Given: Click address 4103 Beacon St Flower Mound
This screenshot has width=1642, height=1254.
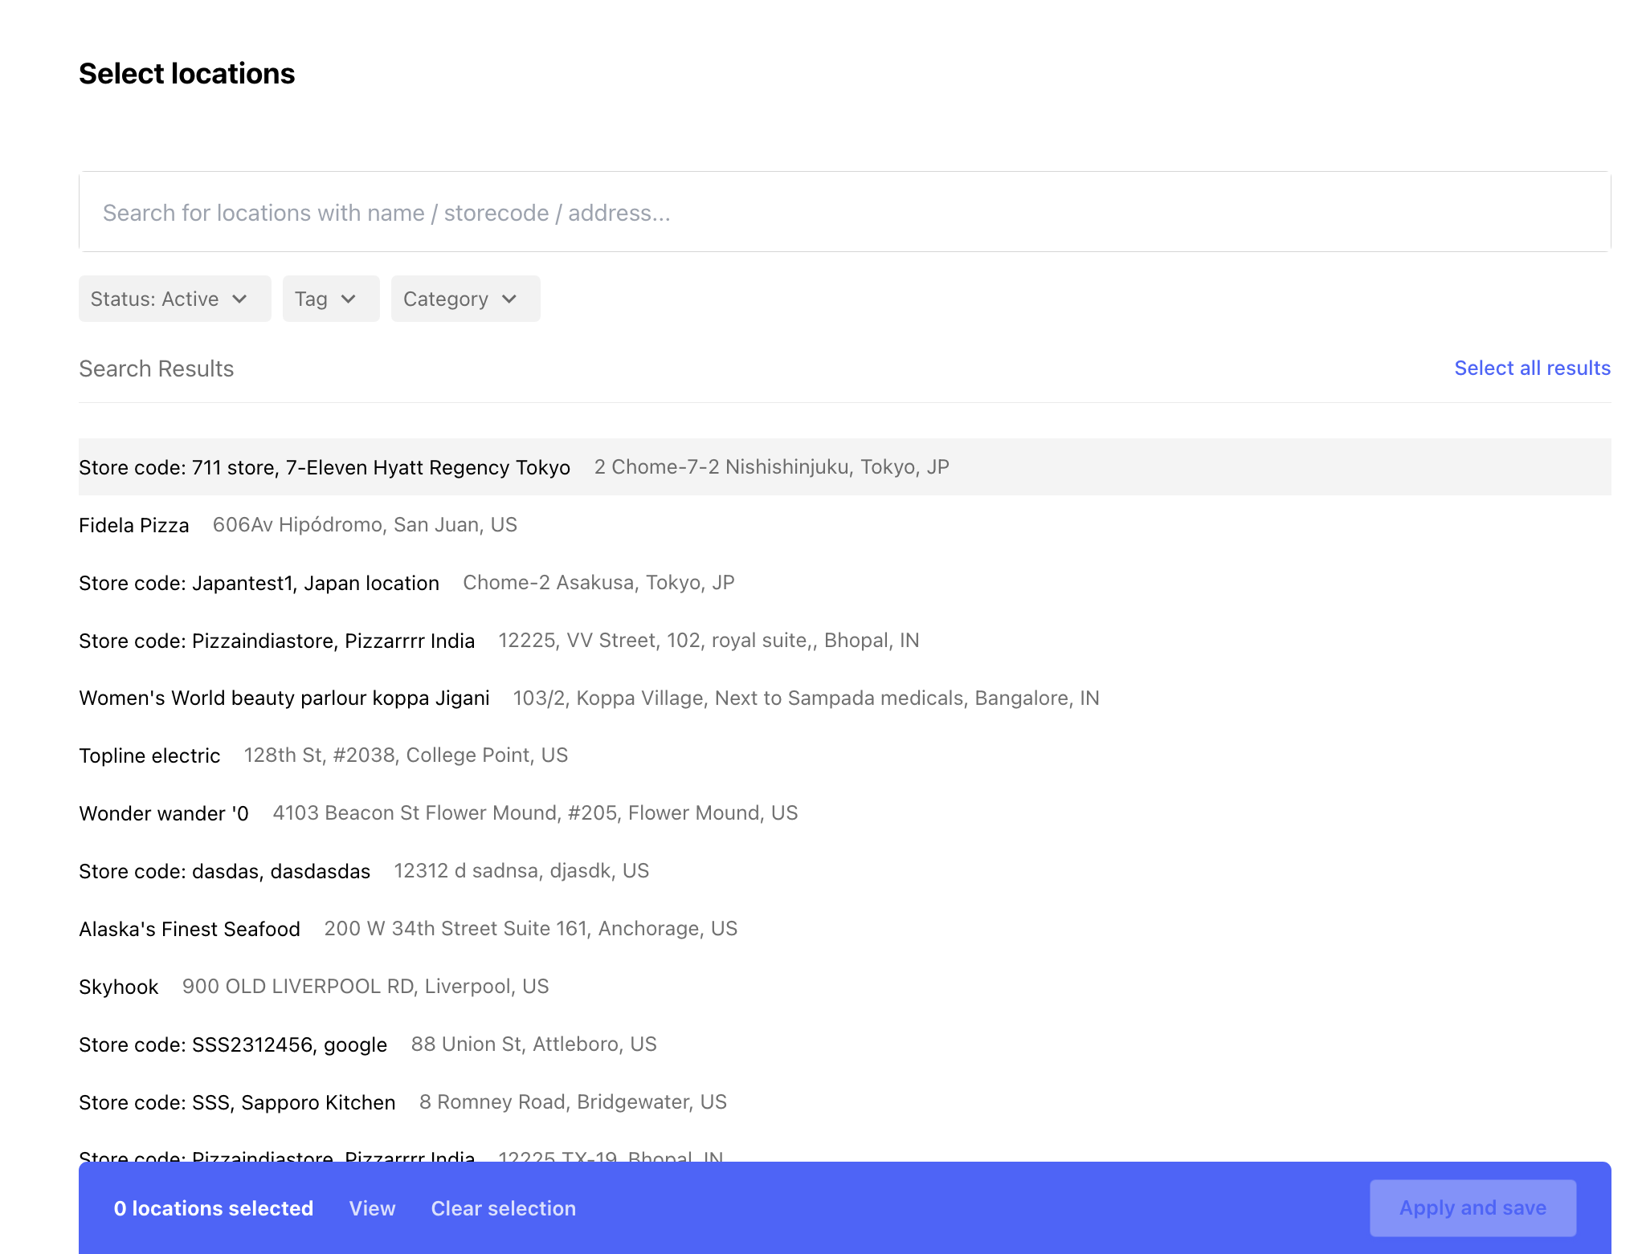Looking at the screenshot, I should point(535,813).
